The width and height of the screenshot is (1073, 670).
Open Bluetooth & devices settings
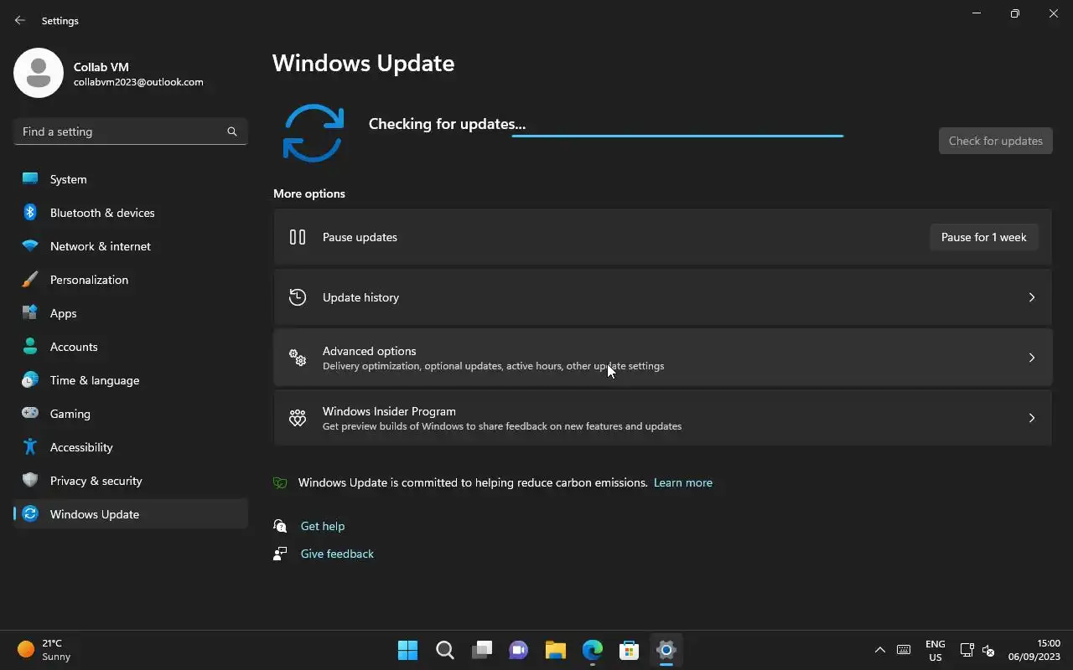(x=131, y=213)
